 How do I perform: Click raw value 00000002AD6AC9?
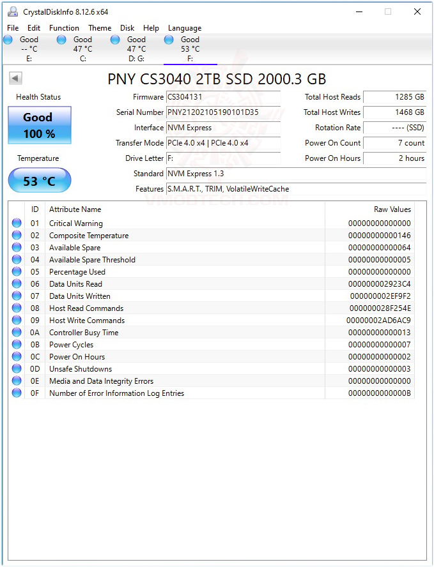[x=378, y=321]
